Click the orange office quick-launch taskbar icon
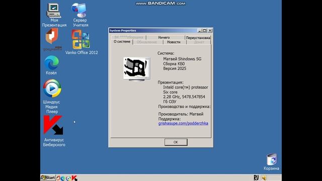Image resolution: width=322 pixels, height=181 pixels. (x=58, y=178)
